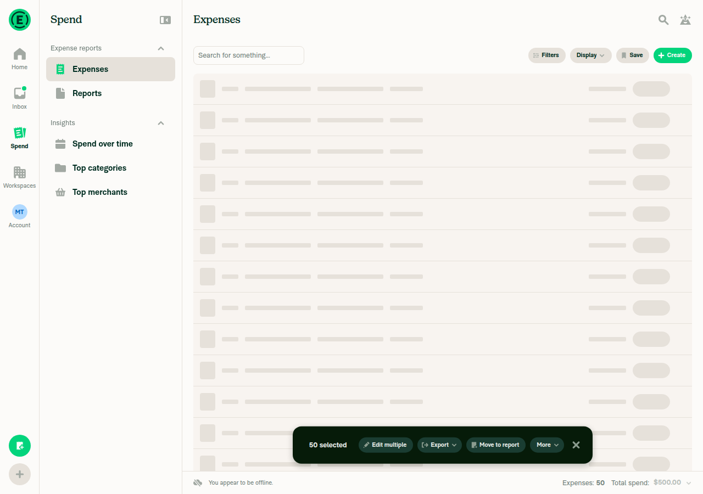Open the assistant icon beside the search icon
703x494 pixels.
click(685, 20)
